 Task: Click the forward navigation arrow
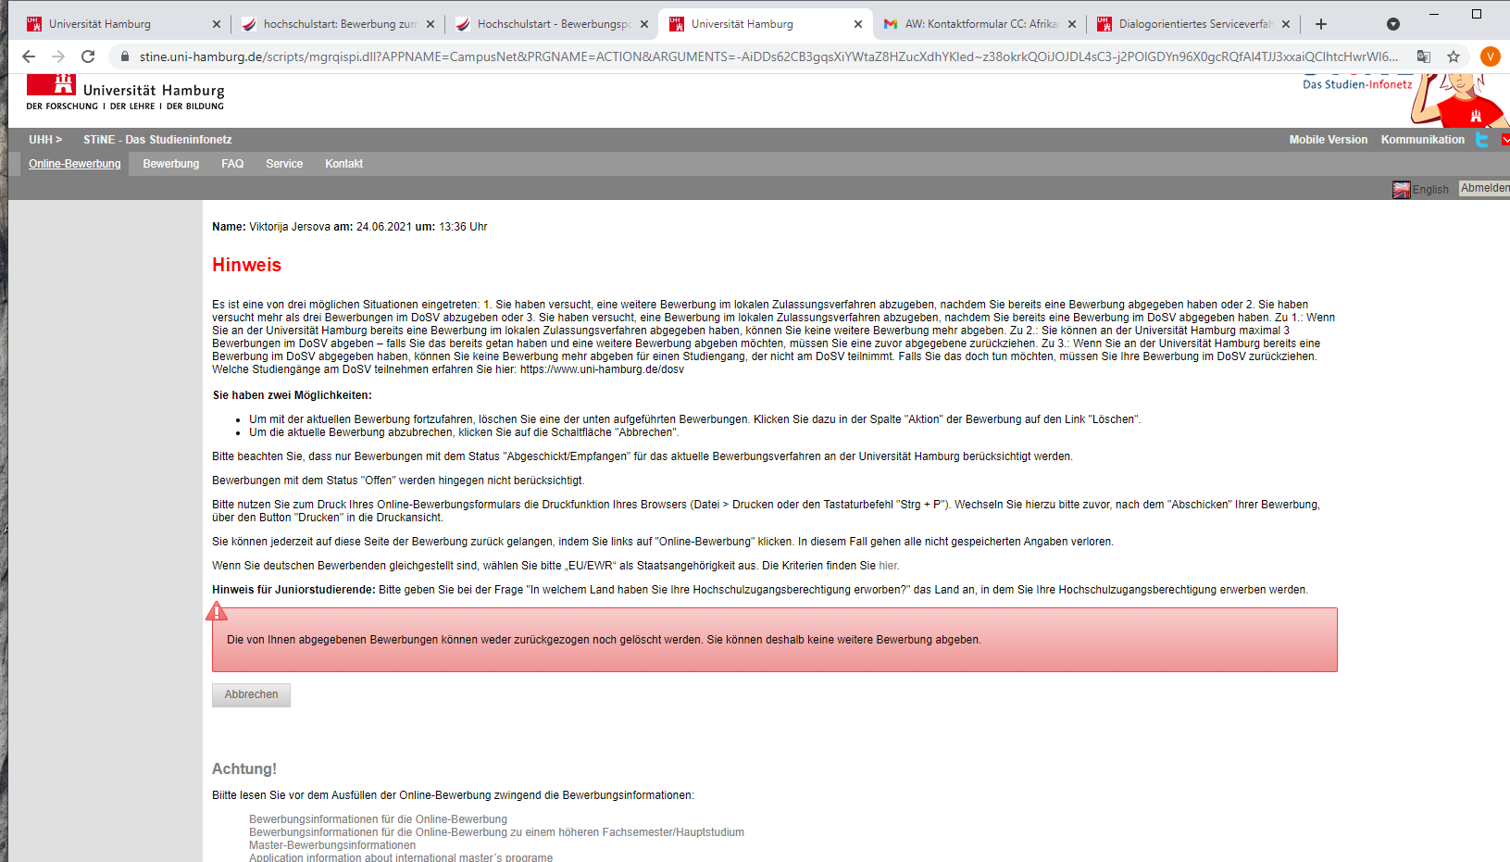coord(57,56)
